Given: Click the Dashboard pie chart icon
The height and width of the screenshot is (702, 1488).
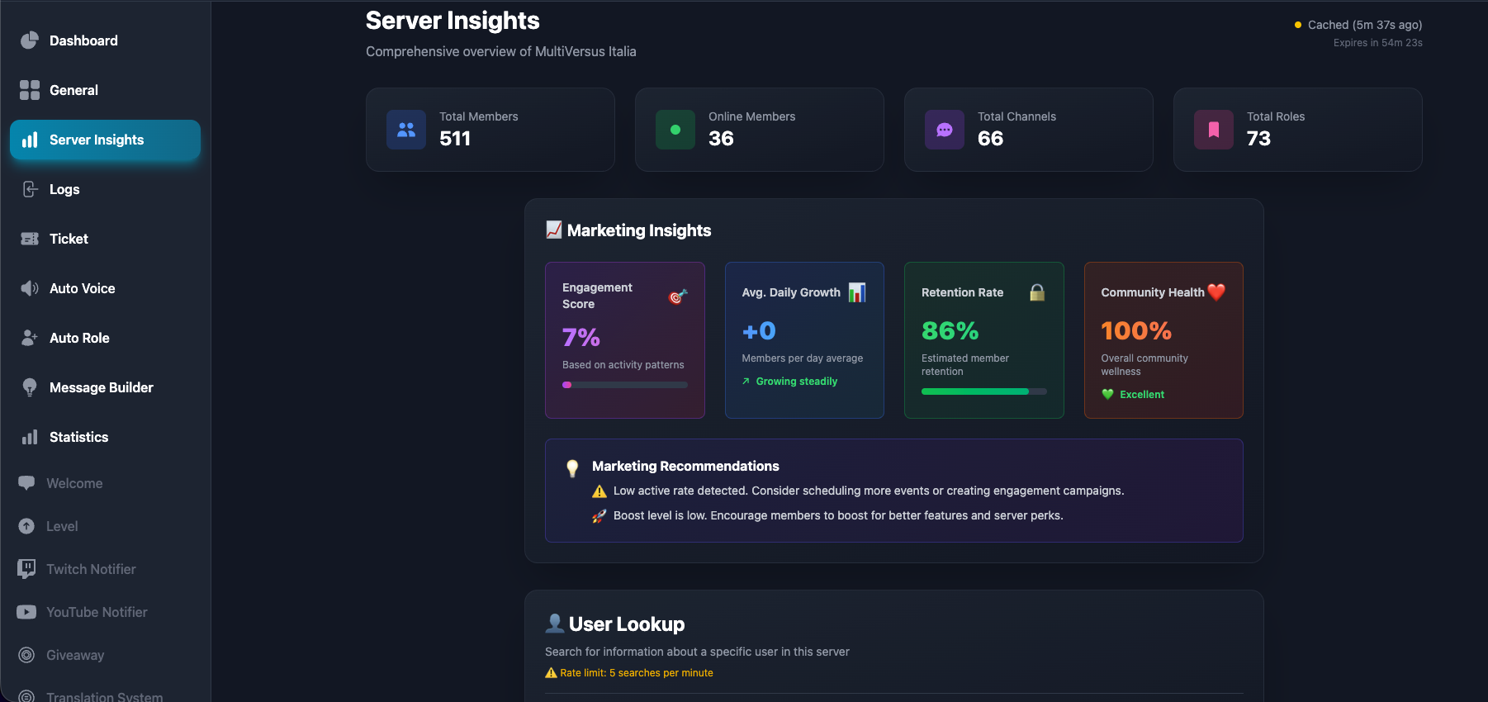Looking at the screenshot, I should (30, 40).
